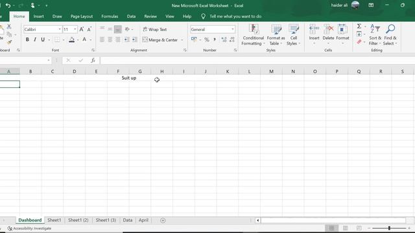The height and width of the screenshot is (233, 415).
Task: Apply Percent Style icon
Action: [207, 39]
